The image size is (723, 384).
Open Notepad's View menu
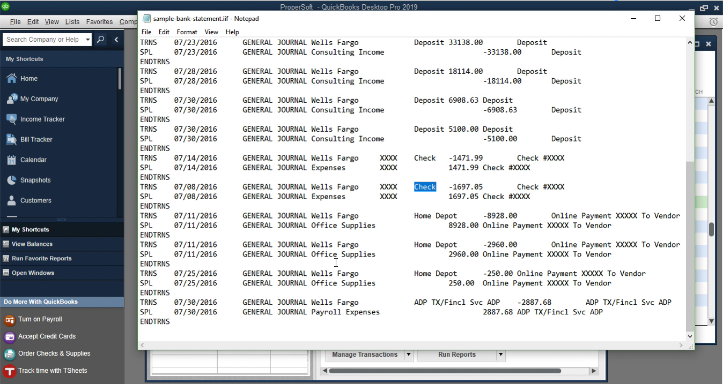pos(211,32)
